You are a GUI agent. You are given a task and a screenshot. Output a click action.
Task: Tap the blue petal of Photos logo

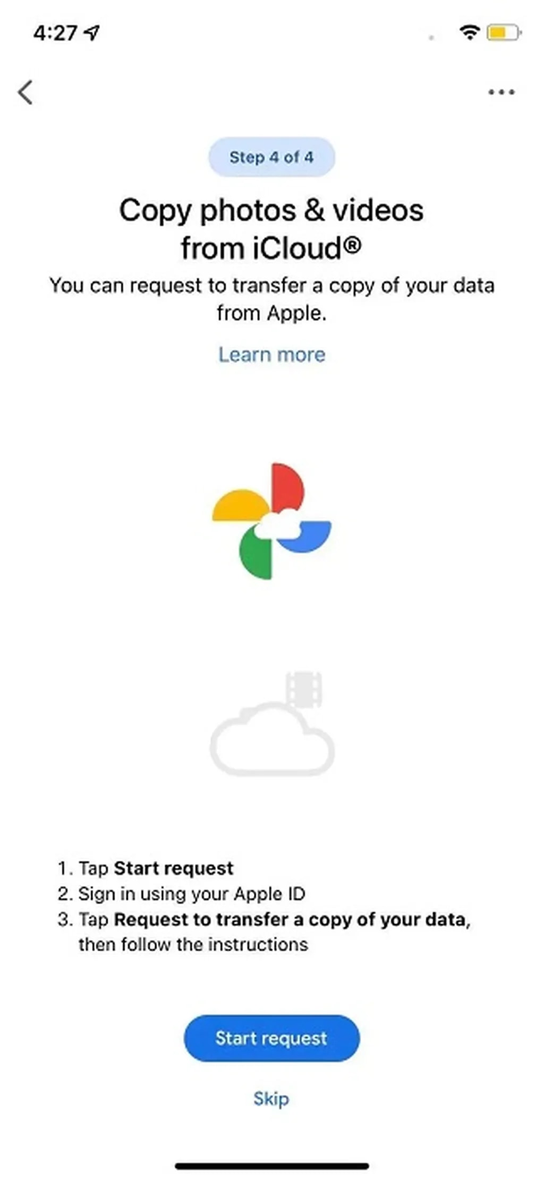[305, 537]
